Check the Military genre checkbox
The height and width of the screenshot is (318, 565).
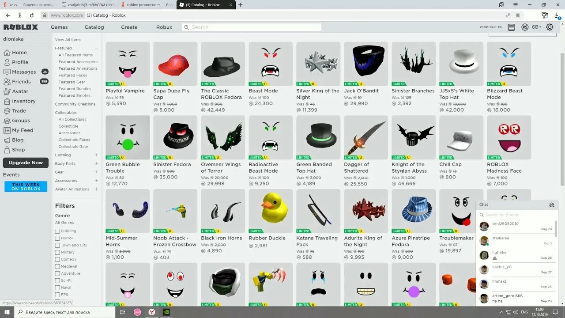(57, 252)
